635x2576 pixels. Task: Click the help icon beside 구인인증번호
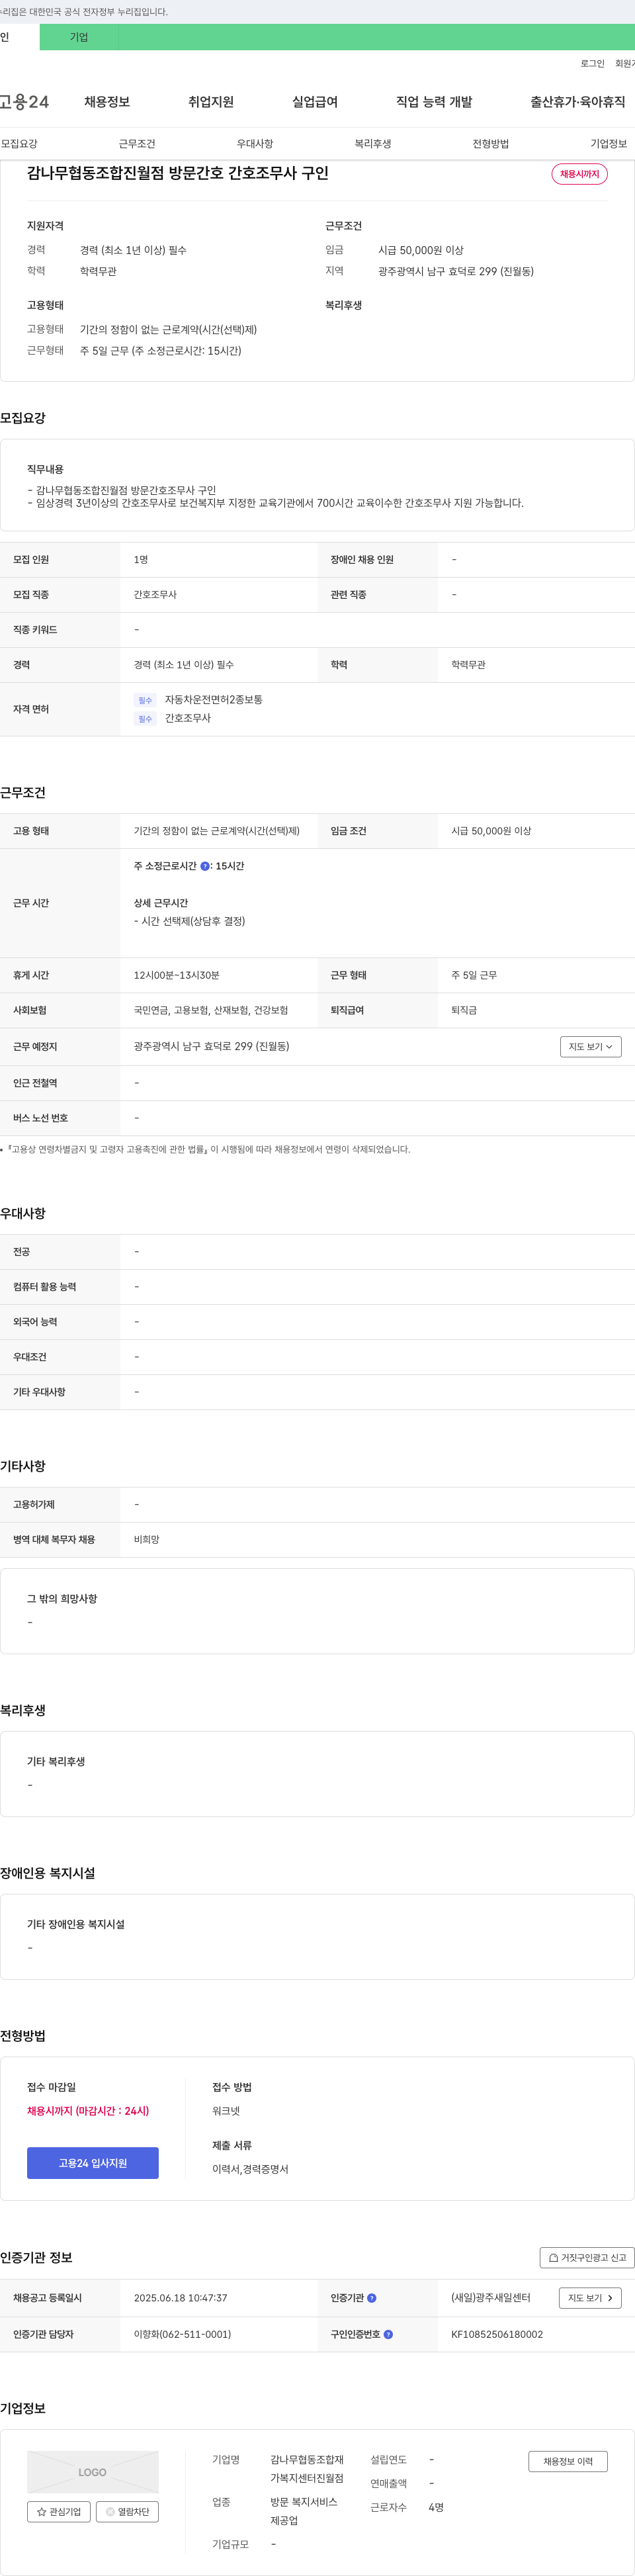[388, 2334]
